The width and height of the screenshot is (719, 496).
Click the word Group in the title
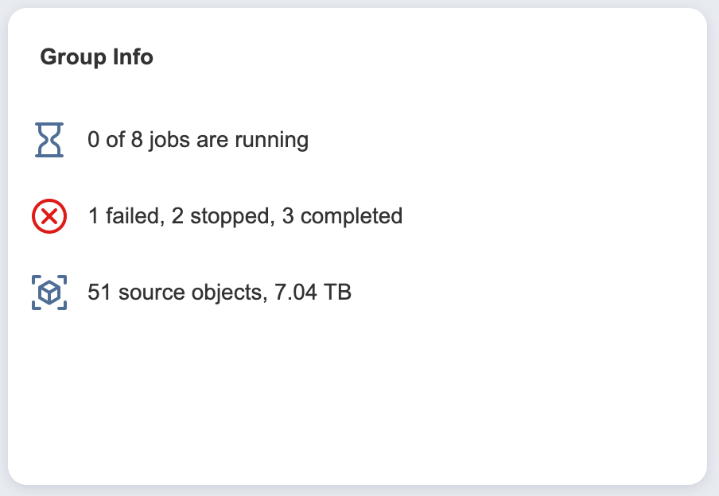[x=73, y=57]
